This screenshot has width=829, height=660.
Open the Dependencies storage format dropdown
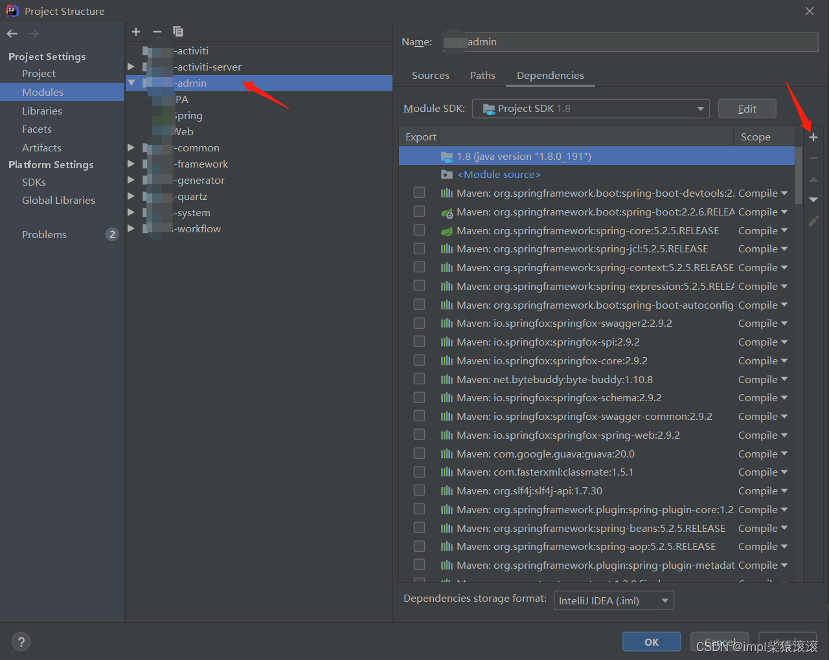coord(614,600)
